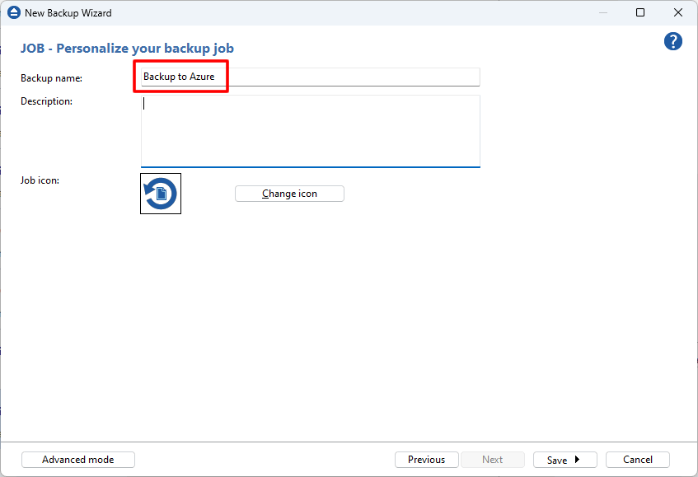The image size is (698, 477).
Task: Click the blue circular job icon thumbnail
Action: (160, 193)
